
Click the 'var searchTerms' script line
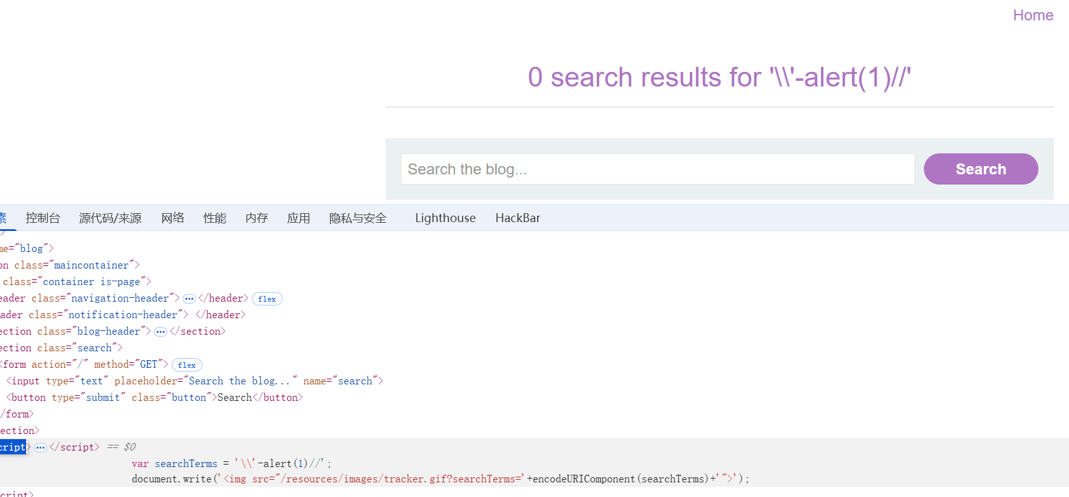[232, 464]
